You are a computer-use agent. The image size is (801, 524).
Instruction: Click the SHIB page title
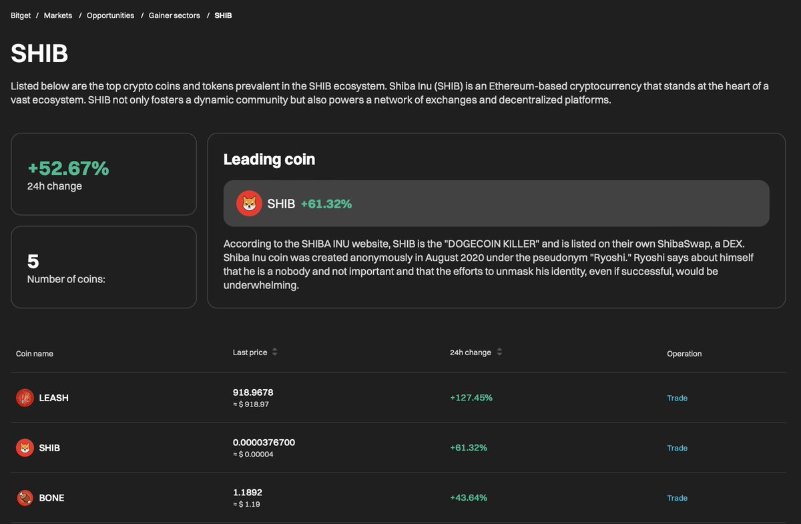(x=39, y=53)
